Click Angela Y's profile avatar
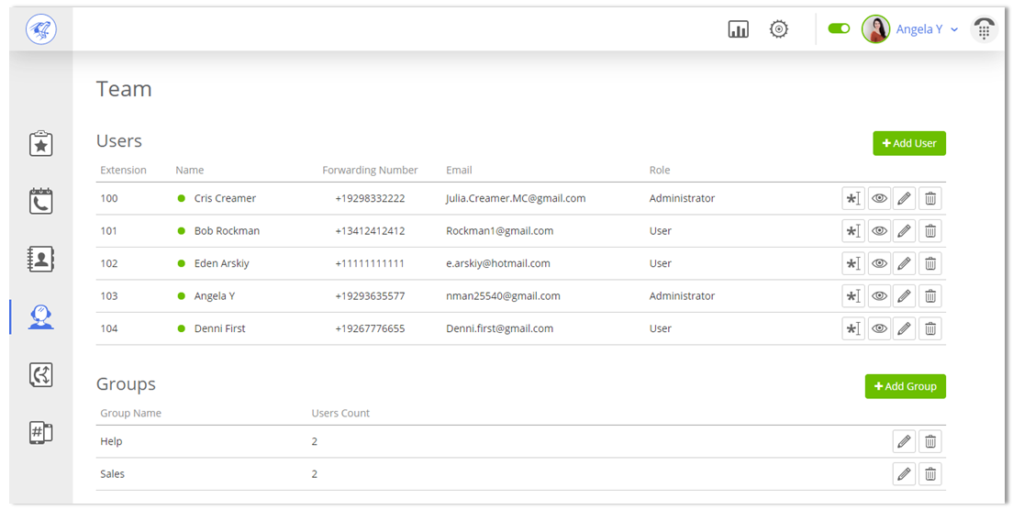This screenshot has width=1013, height=510. 875,29
